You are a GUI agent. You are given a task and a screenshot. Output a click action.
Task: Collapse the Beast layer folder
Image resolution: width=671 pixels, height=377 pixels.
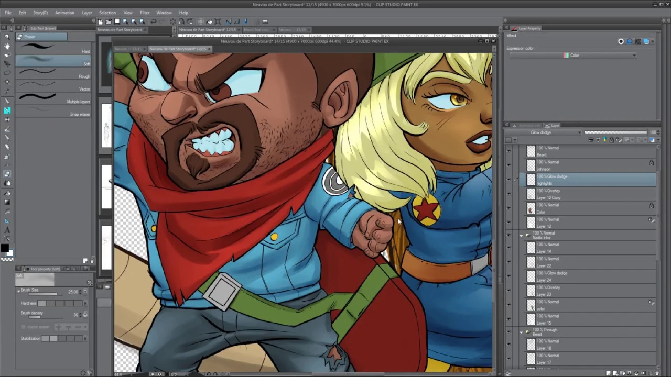522,332
